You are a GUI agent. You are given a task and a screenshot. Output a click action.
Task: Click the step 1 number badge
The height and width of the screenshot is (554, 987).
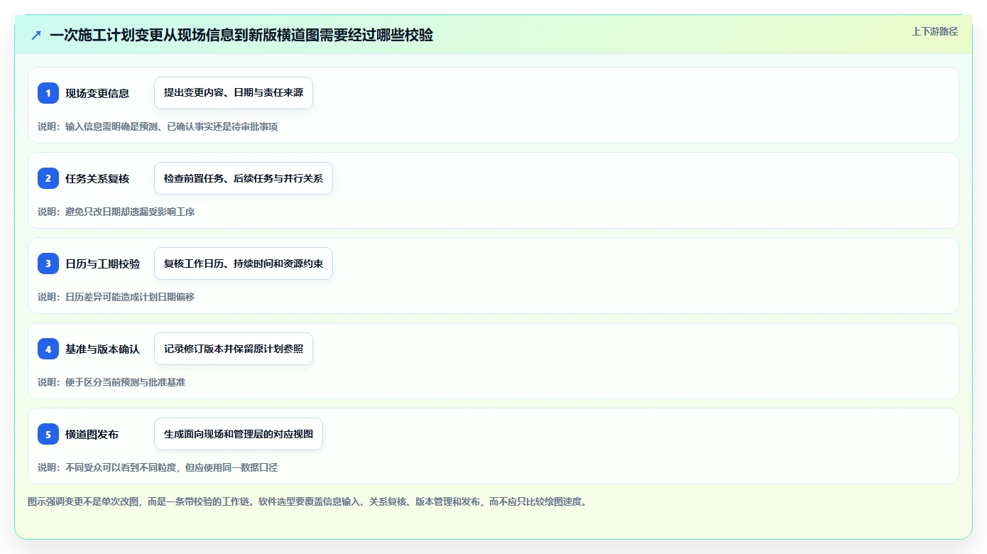[x=48, y=93]
